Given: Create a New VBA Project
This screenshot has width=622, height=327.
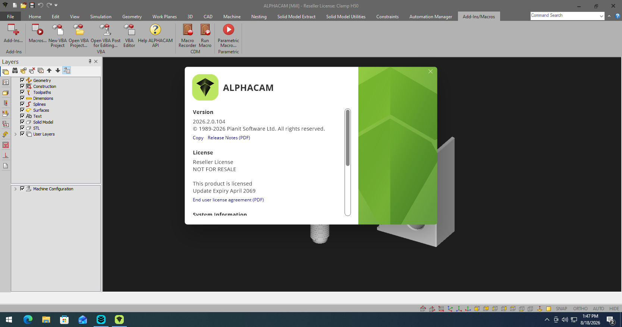Looking at the screenshot, I should click(x=57, y=36).
